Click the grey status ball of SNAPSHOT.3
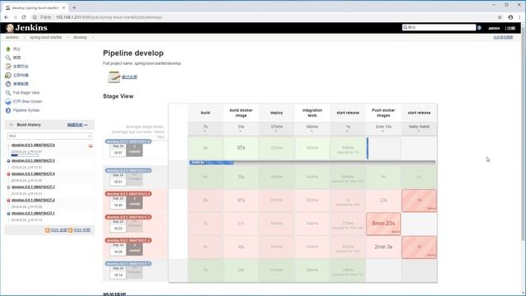Viewport: 526px width, 296px height. 8,187
